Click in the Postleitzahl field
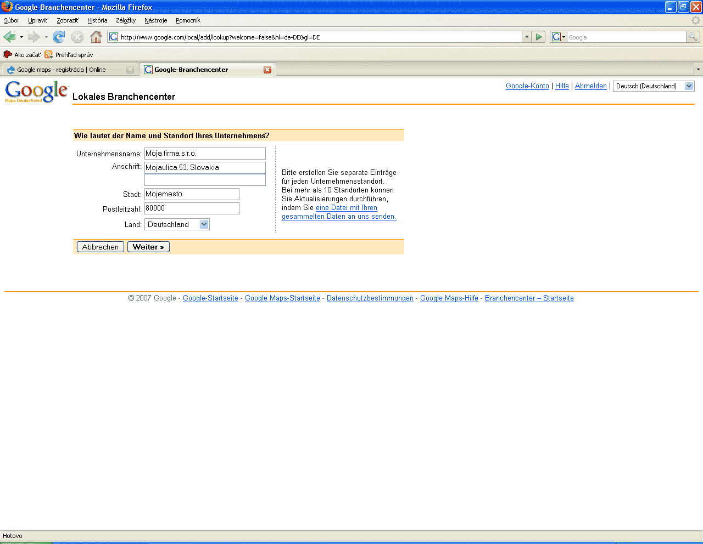Screen dimensions: 703x544 point(192,208)
